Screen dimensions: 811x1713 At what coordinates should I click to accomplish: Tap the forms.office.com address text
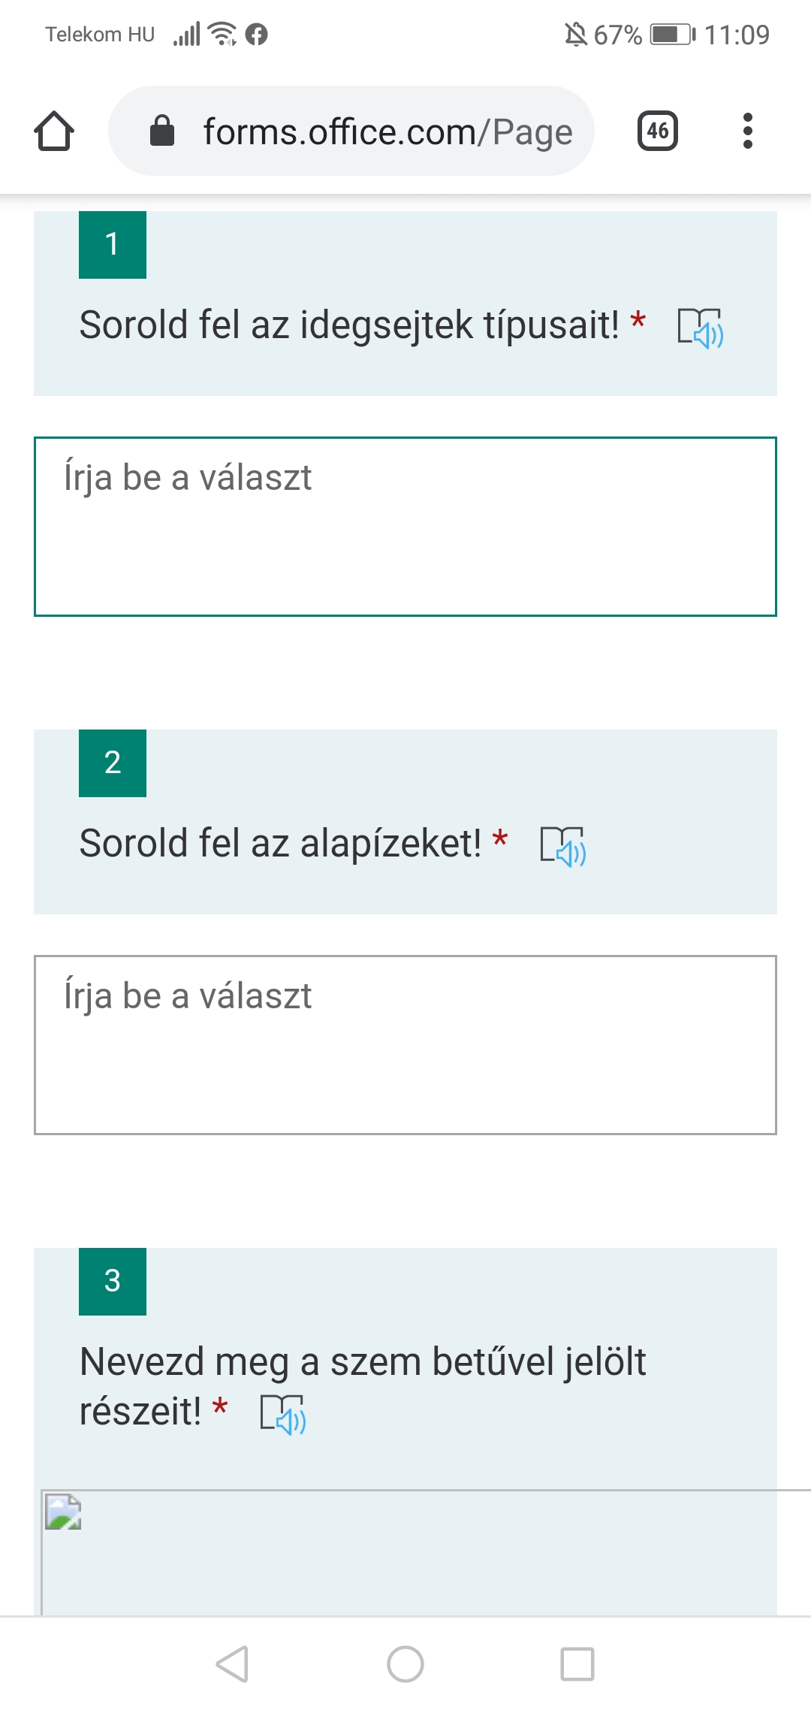387,132
